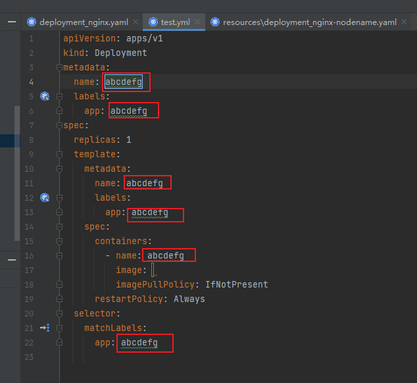Click Kubernetes gutter icon on line 5
The image size is (417, 383).
coord(45,96)
